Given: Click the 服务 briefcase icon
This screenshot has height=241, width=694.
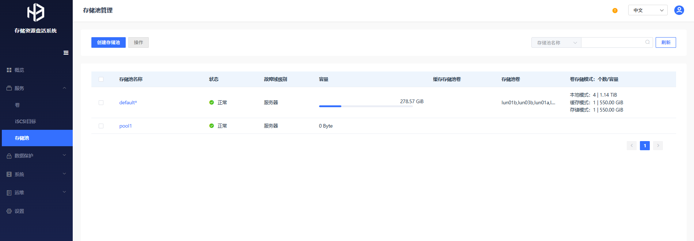Looking at the screenshot, I should click(9, 88).
